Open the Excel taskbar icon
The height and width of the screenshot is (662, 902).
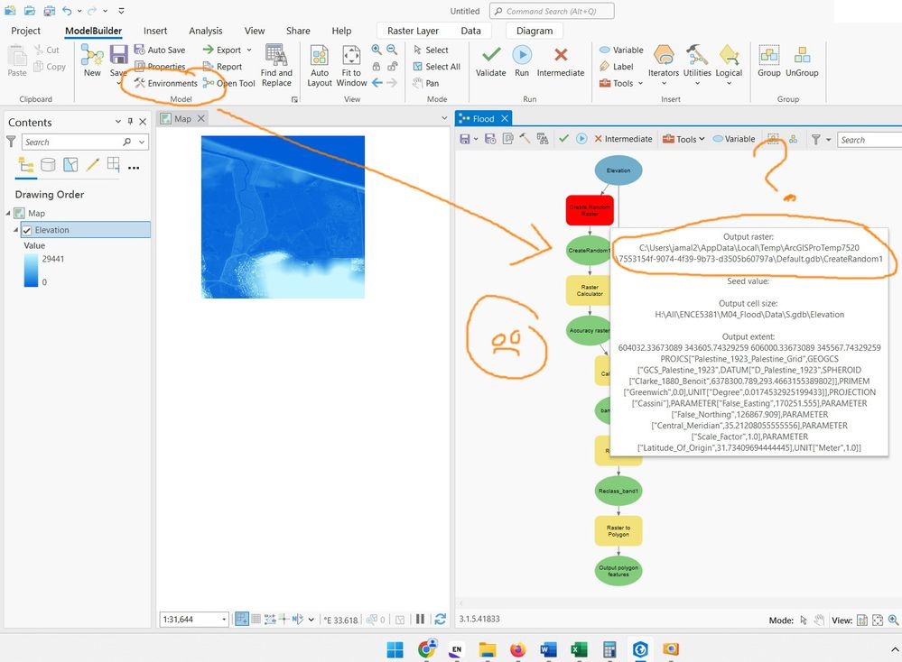click(579, 650)
